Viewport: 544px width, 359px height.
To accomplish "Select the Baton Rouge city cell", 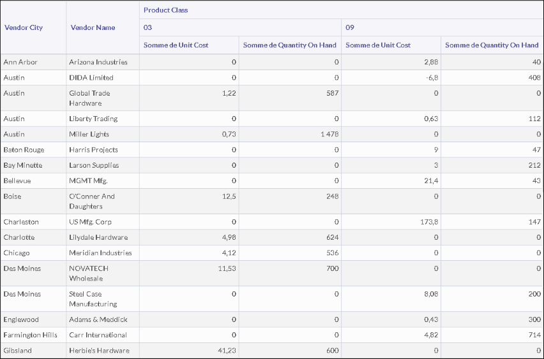I will tap(24, 150).
